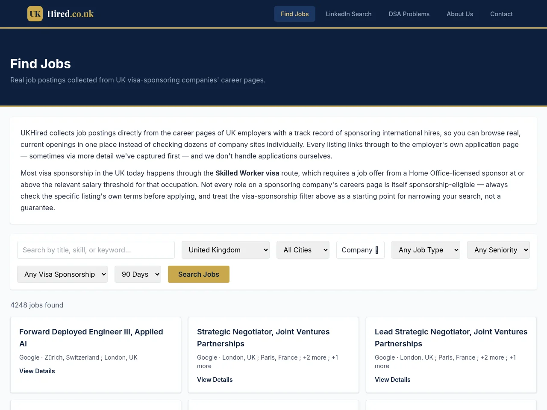Open the Any Job Type dropdown

tap(426, 250)
